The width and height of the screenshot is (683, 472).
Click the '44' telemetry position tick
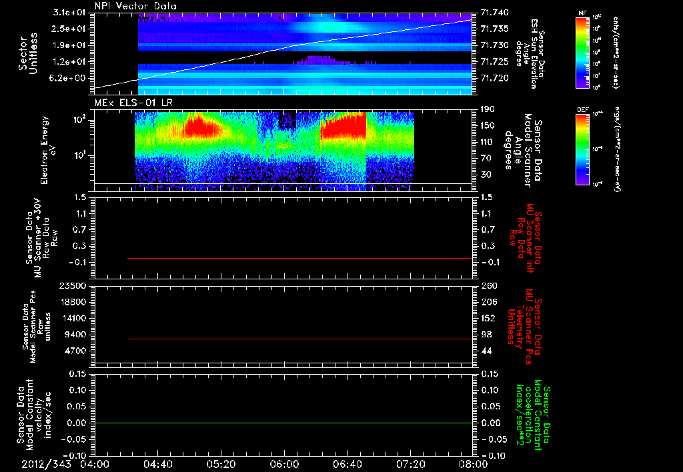point(486,351)
